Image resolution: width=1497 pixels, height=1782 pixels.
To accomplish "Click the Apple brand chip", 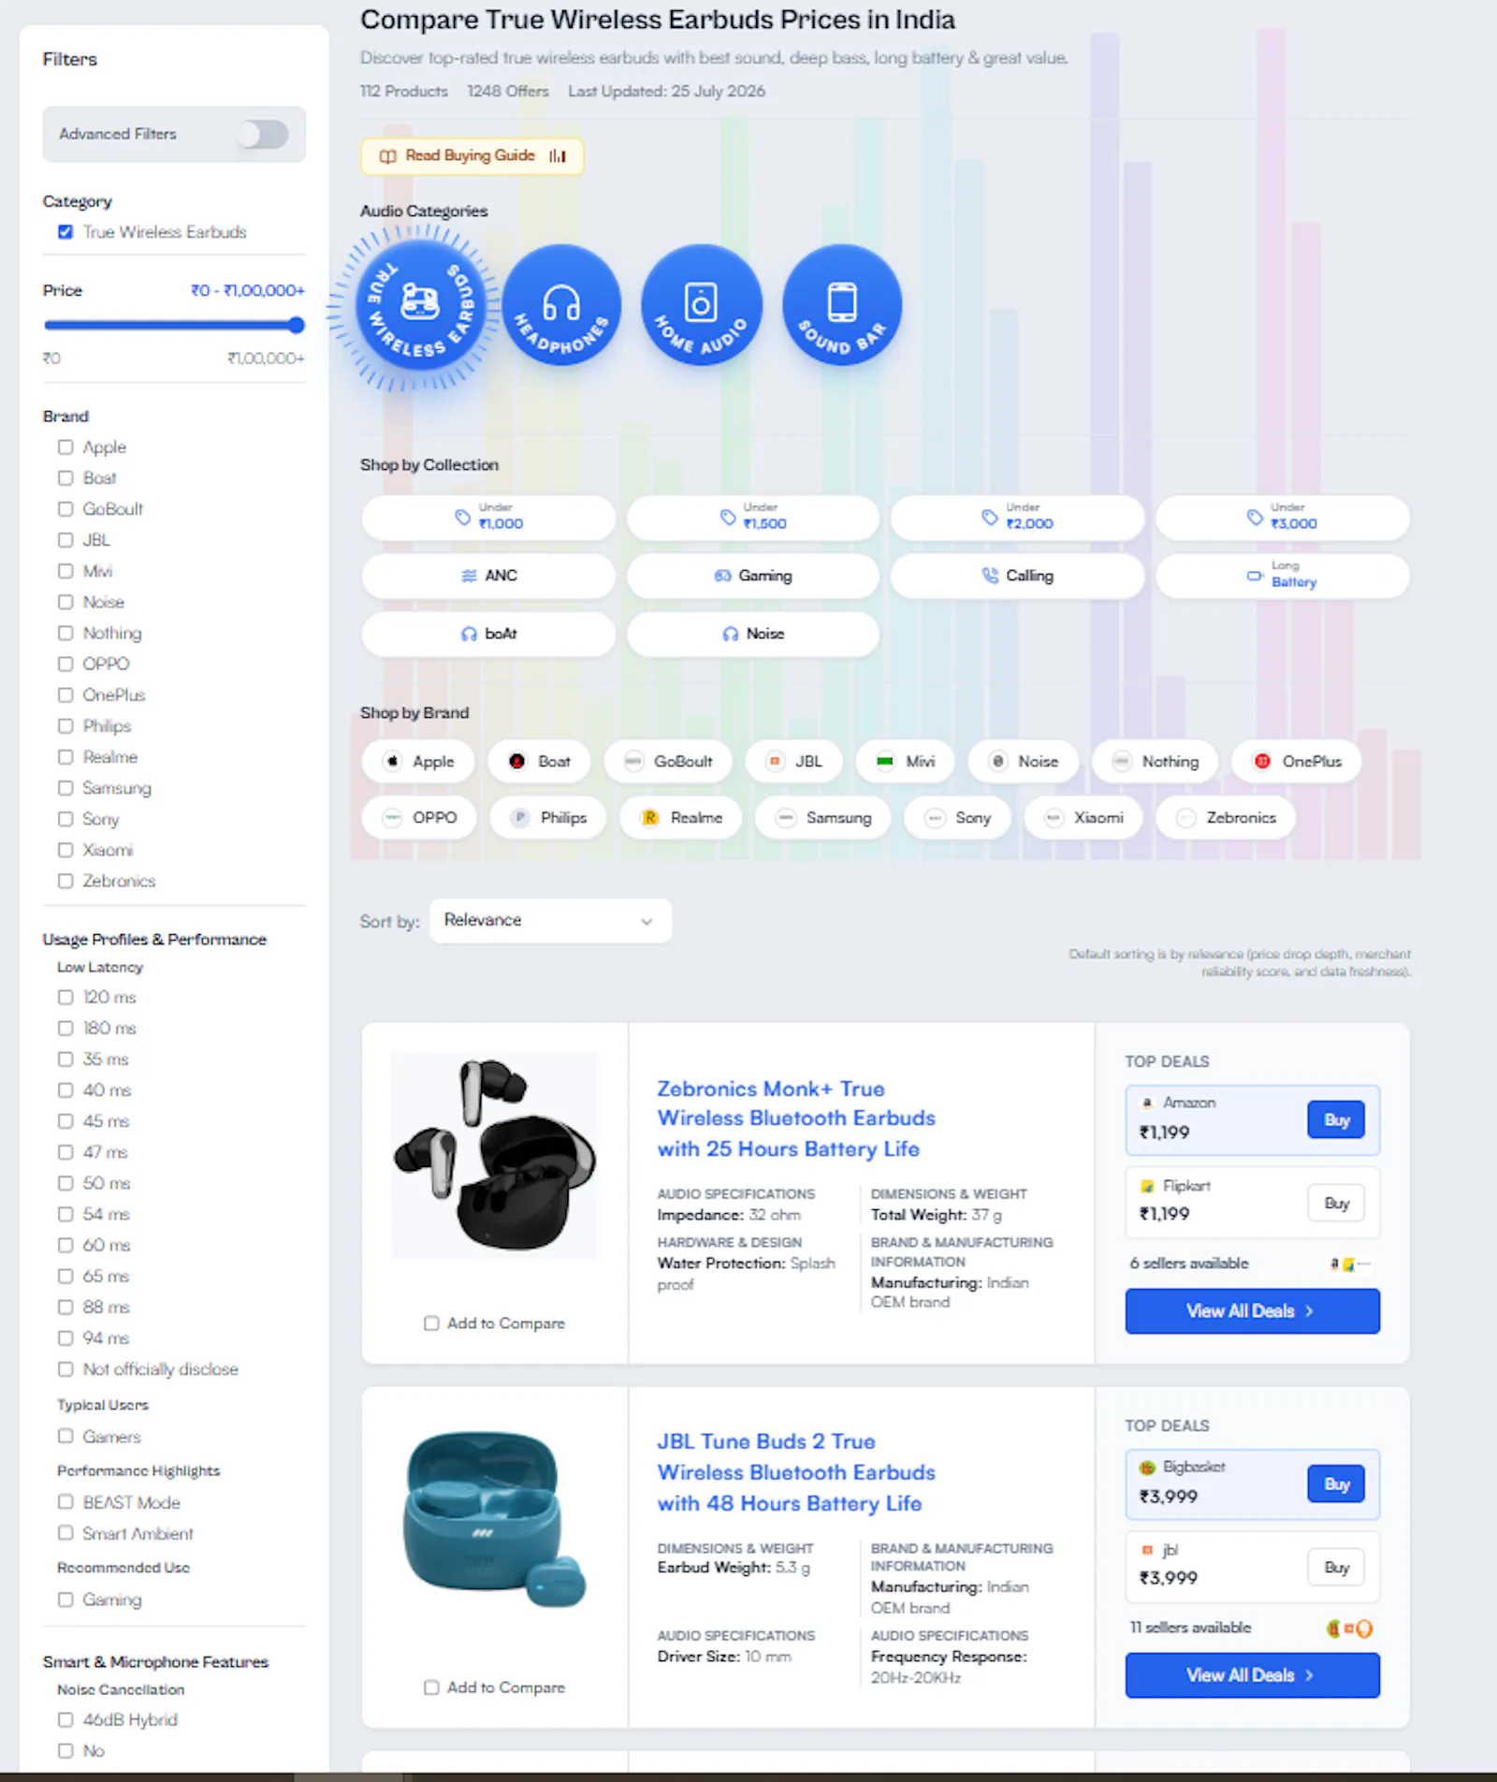I will pos(418,761).
